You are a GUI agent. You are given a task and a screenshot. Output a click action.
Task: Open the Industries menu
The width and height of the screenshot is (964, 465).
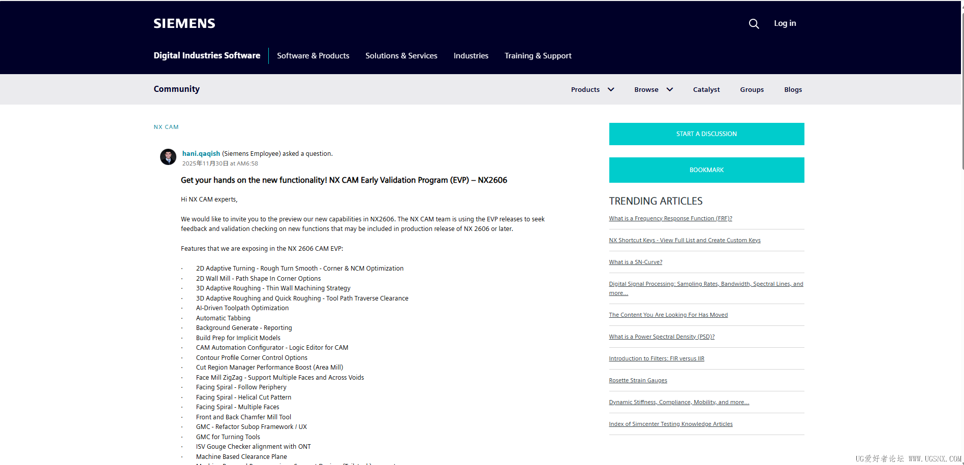click(x=471, y=56)
